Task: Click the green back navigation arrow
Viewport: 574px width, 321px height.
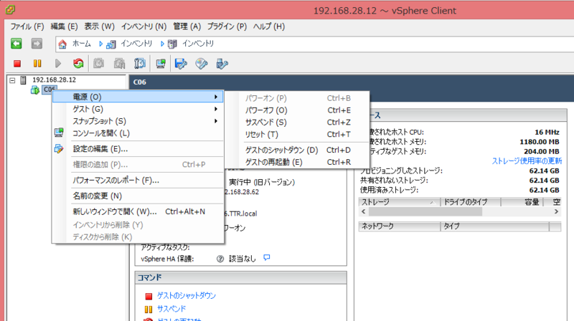Action: pos(16,44)
